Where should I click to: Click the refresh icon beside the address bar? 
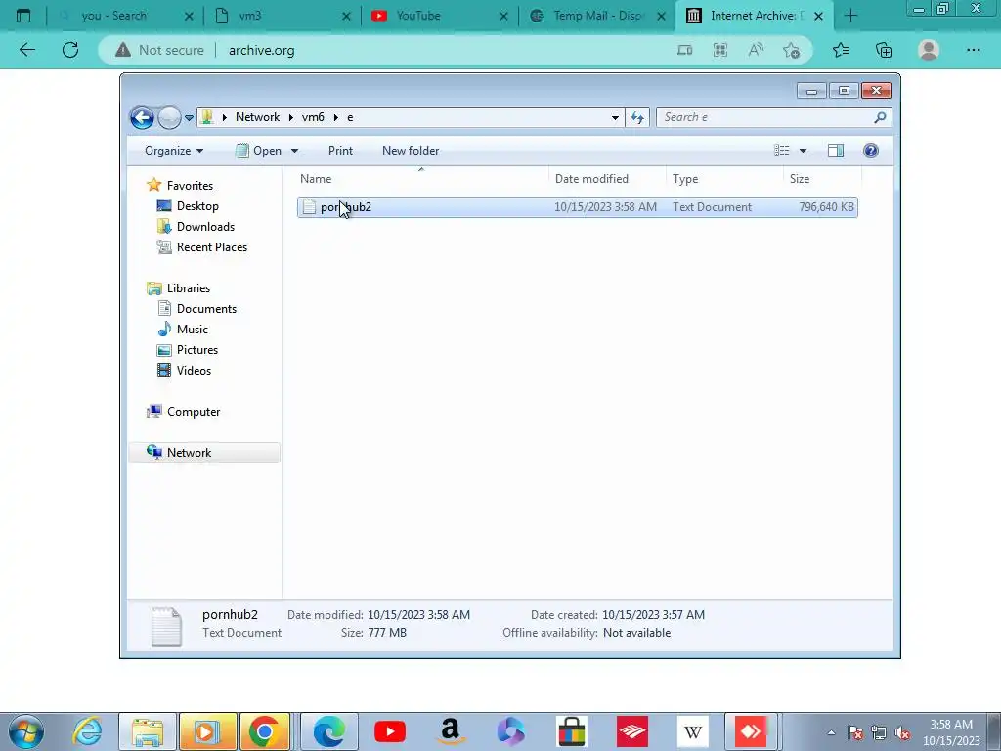pos(637,117)
